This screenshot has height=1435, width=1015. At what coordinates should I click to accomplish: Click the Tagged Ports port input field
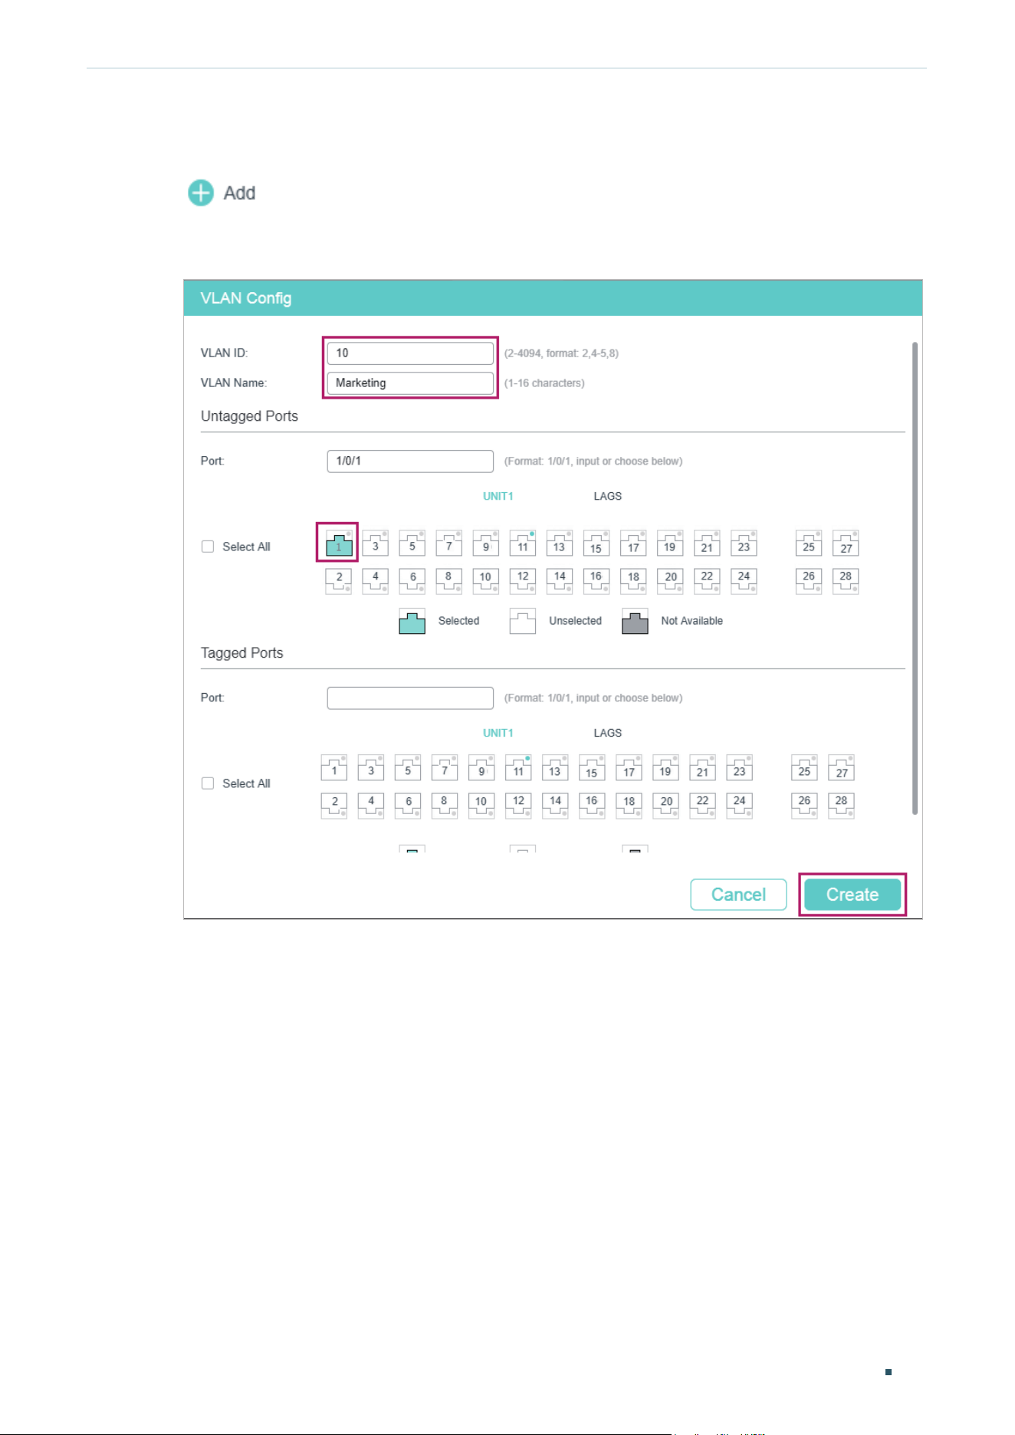tap(410, 698)
